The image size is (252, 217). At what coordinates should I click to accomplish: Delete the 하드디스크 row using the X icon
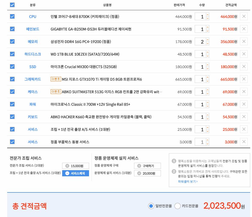(x=244, y=54)
